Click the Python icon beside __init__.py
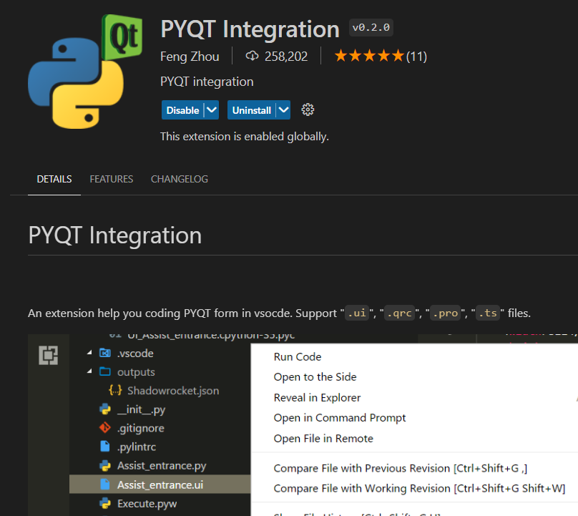This screenshot has width=578, height=516. point(105,409)
